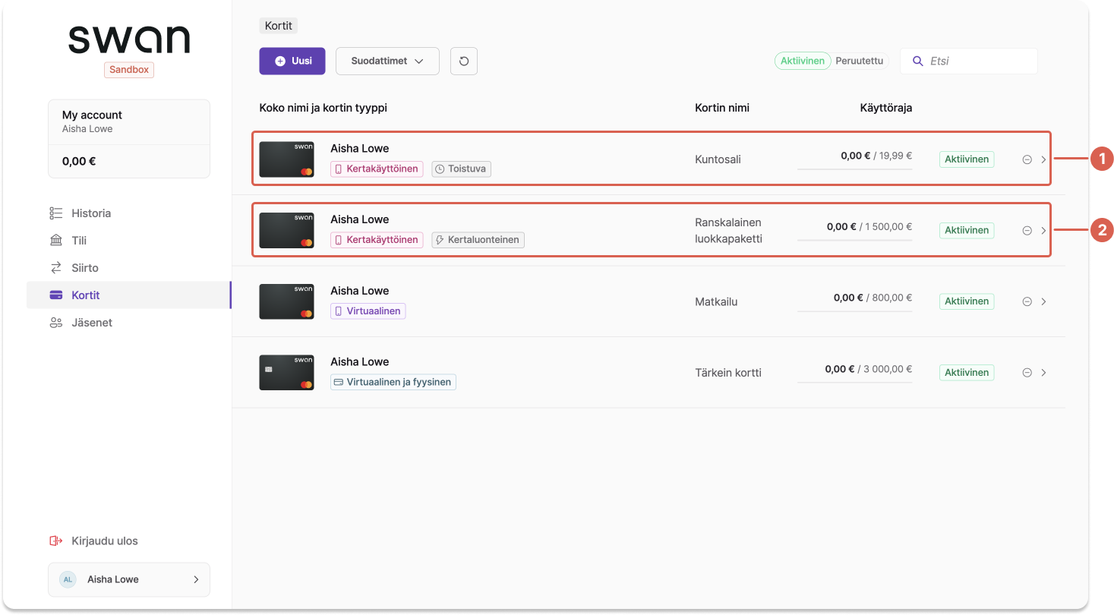Select Kortit in the sidebar
The height and width of the screenshot is (615, 1114).
tap(128, 295)
